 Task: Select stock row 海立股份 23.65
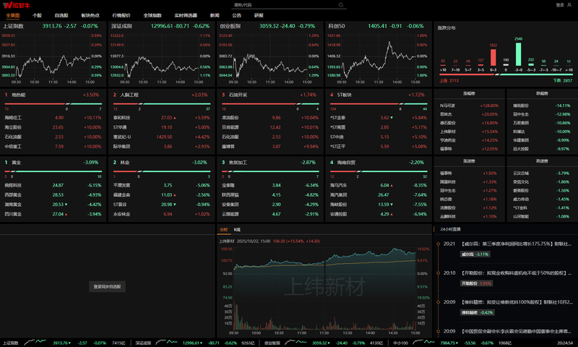pos(53,127)
